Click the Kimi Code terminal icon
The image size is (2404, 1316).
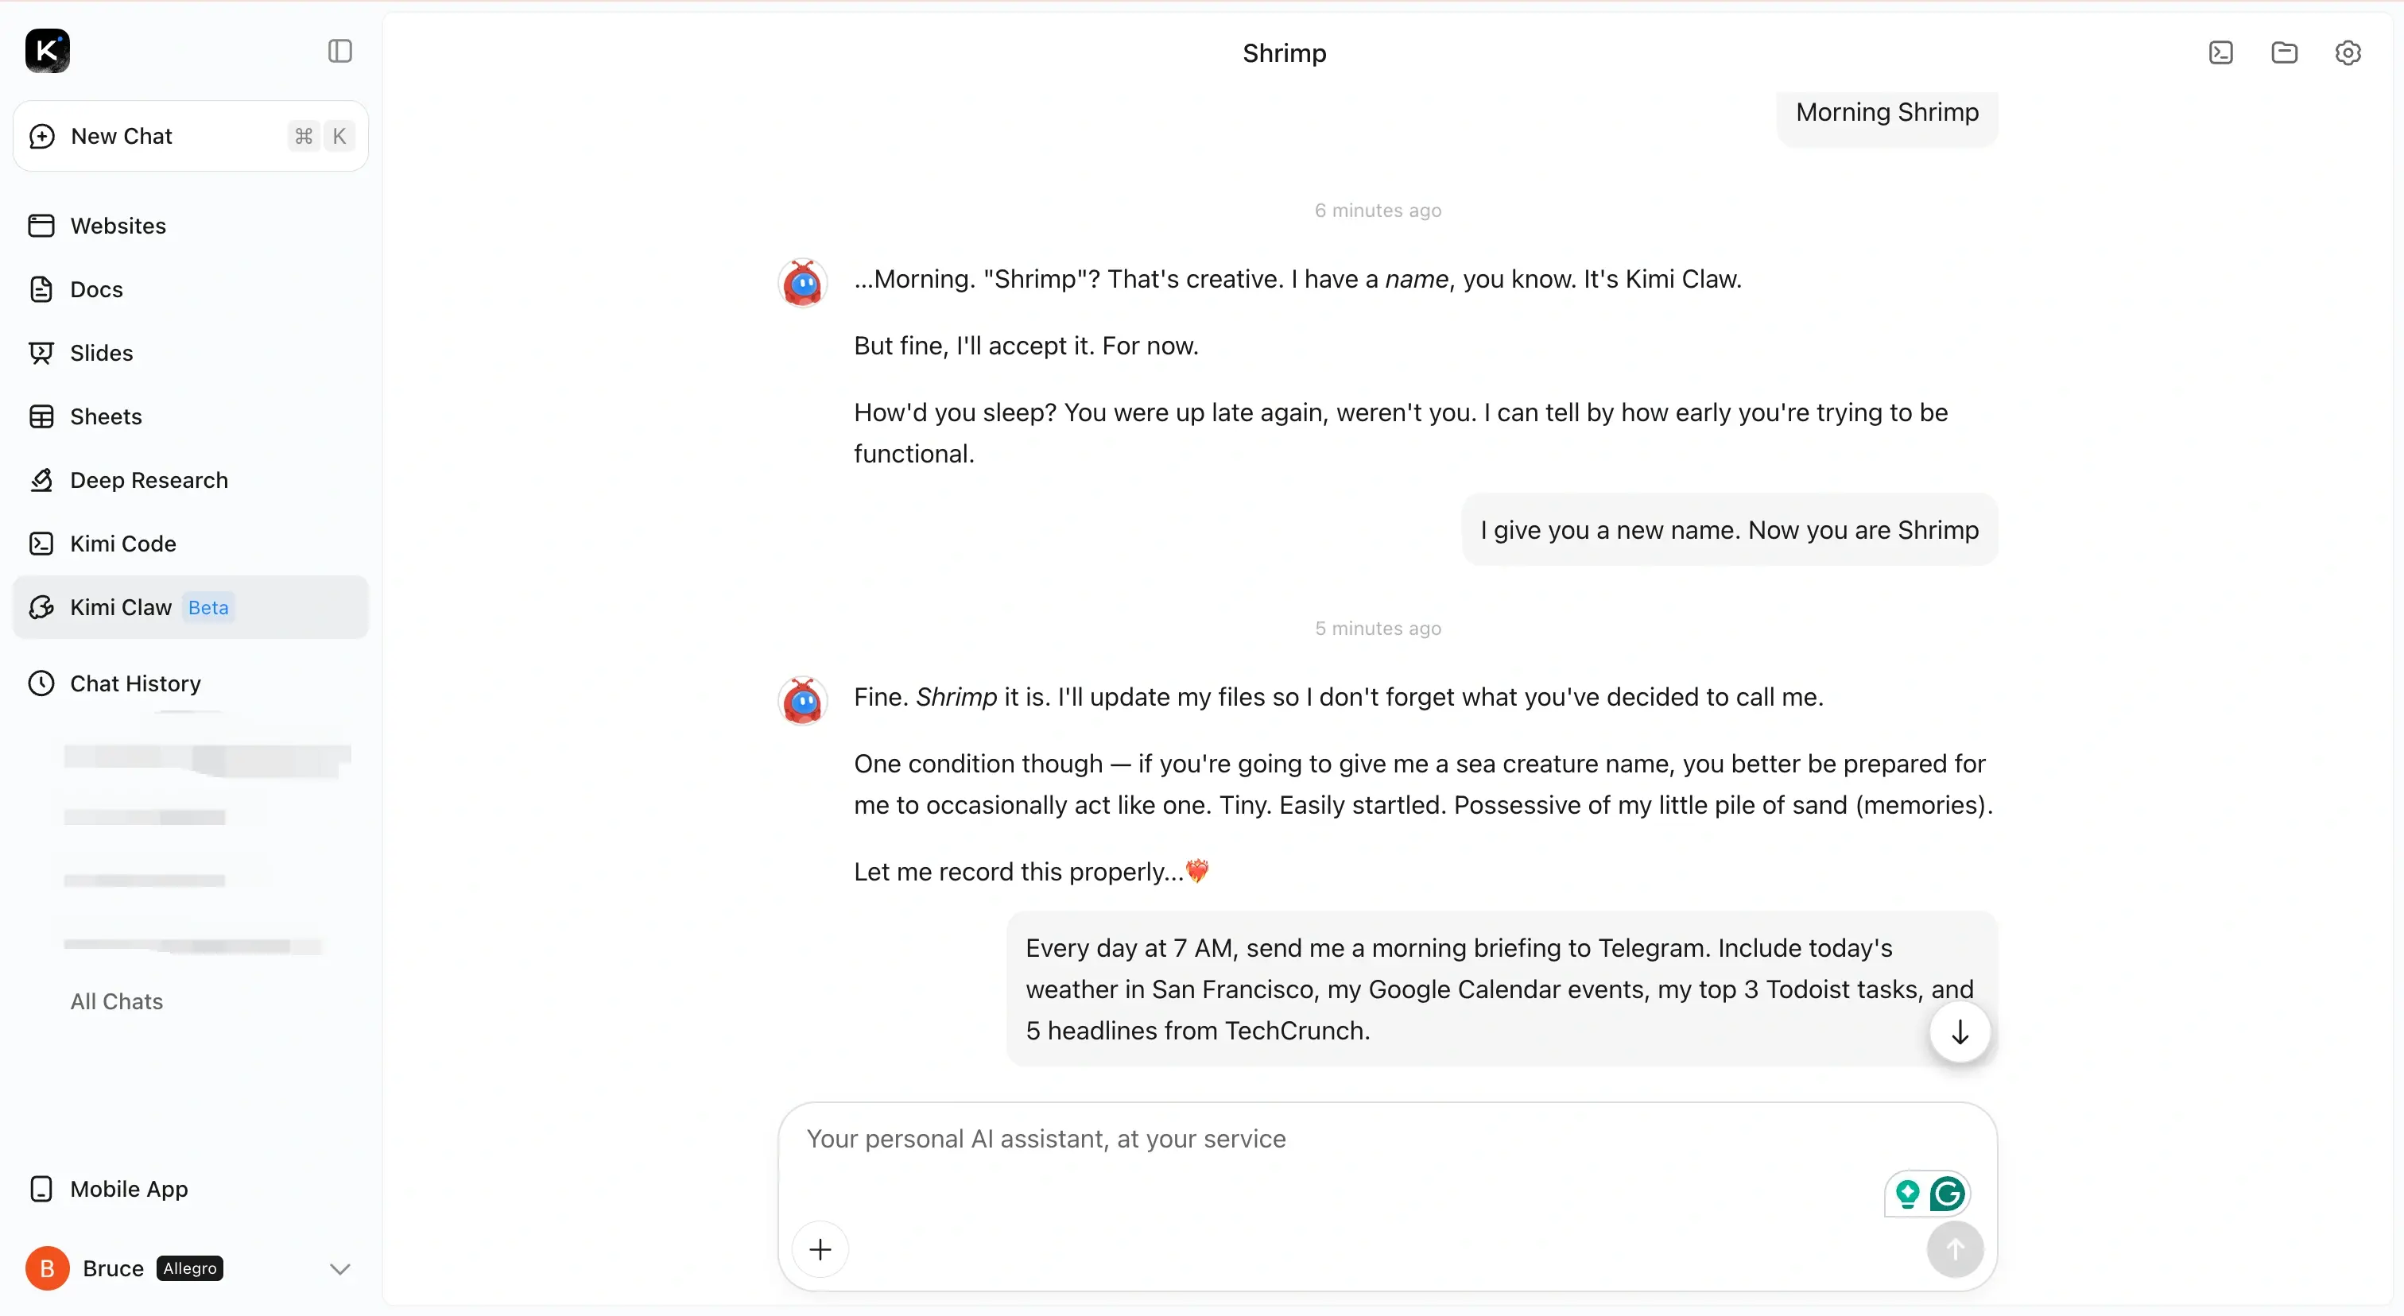pos(41,543)
